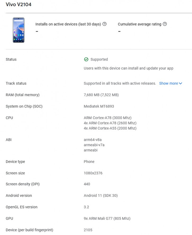The image size is (192, 235).
Task: Click the OpenGL ES version value 3.2
Action: (86, 207)
